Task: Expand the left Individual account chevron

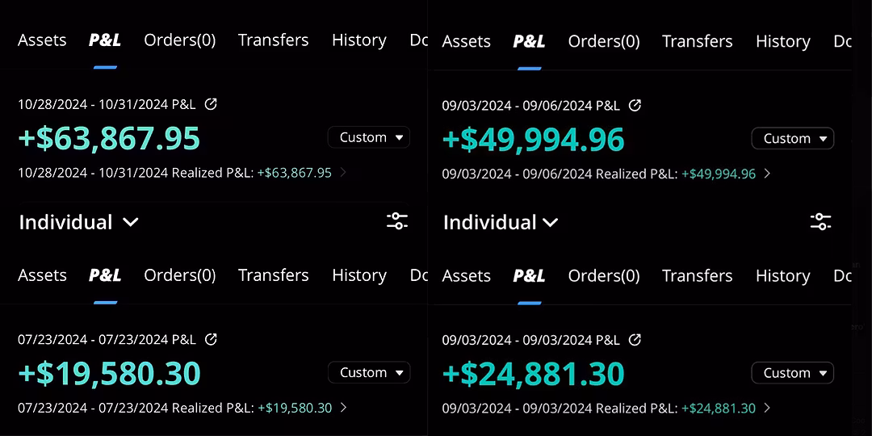Action: [x=130, y=223]
